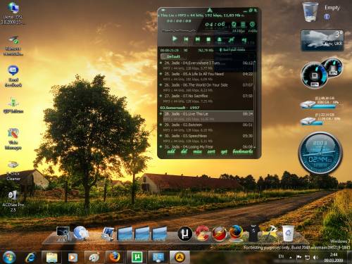Select track 25 A Life Is All You Need
Viewport: 352px width, 264px height.
click(x=207, y=77)
